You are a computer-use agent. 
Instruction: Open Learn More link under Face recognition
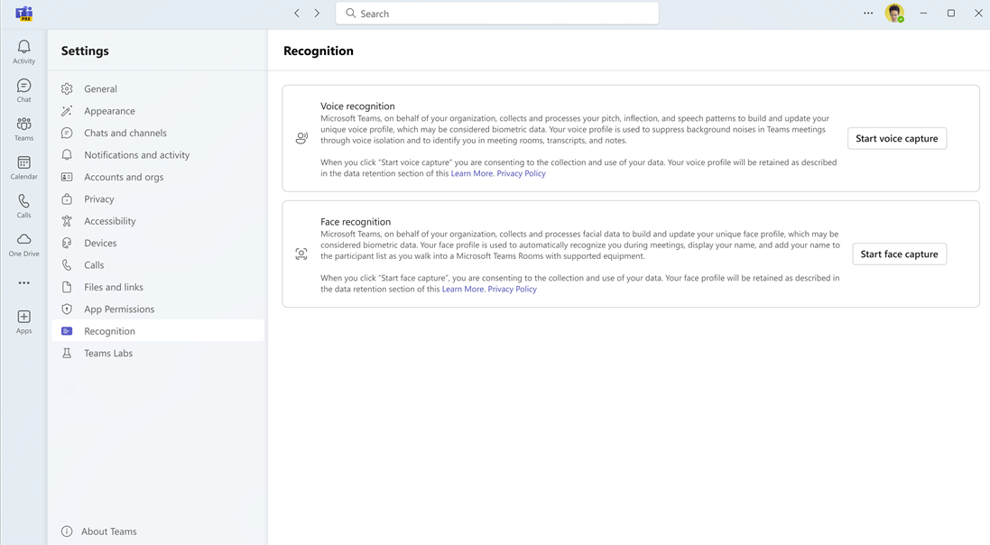coord(463,290)
